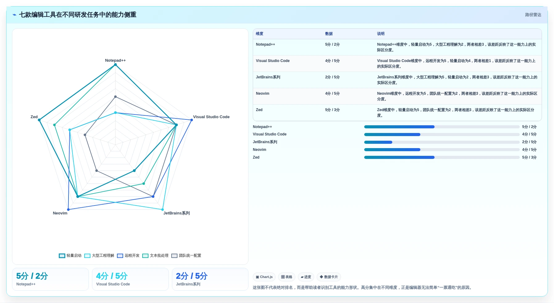Select the Chart.js chip
This screenshot has width=554, height=303.
(x=264, y=277)
